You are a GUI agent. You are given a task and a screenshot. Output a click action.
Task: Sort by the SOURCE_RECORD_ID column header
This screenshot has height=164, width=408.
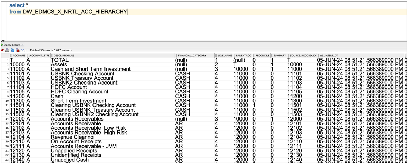tap(302, 55)
